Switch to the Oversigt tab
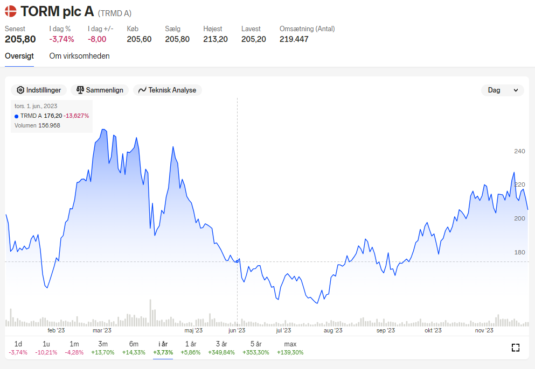This screenshot has width=535, height=369. point(19,56)
